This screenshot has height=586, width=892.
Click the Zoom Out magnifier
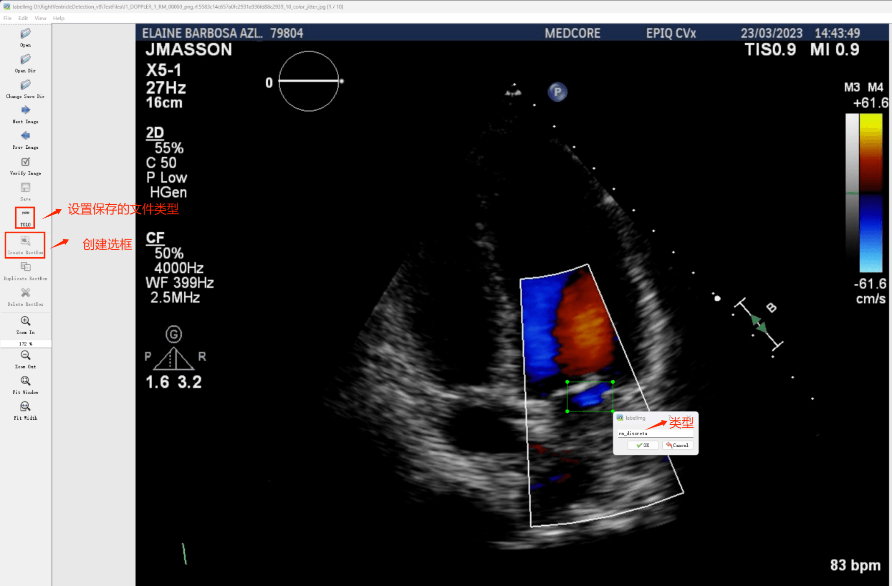pos(25,356)
